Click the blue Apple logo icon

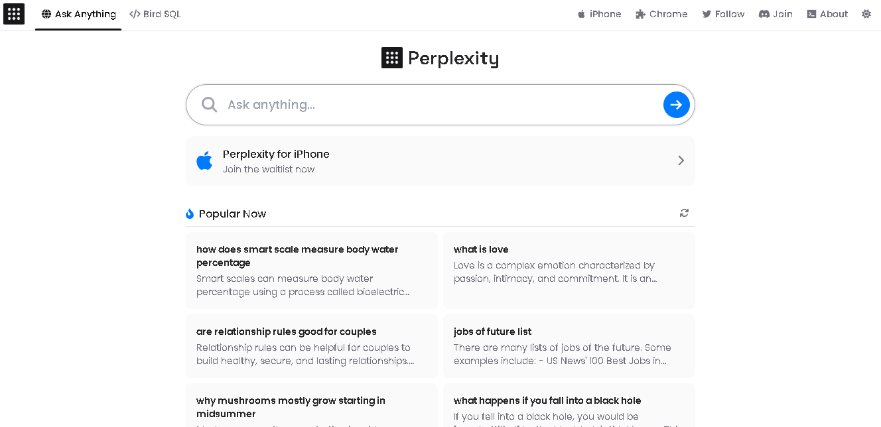point(204,160)
